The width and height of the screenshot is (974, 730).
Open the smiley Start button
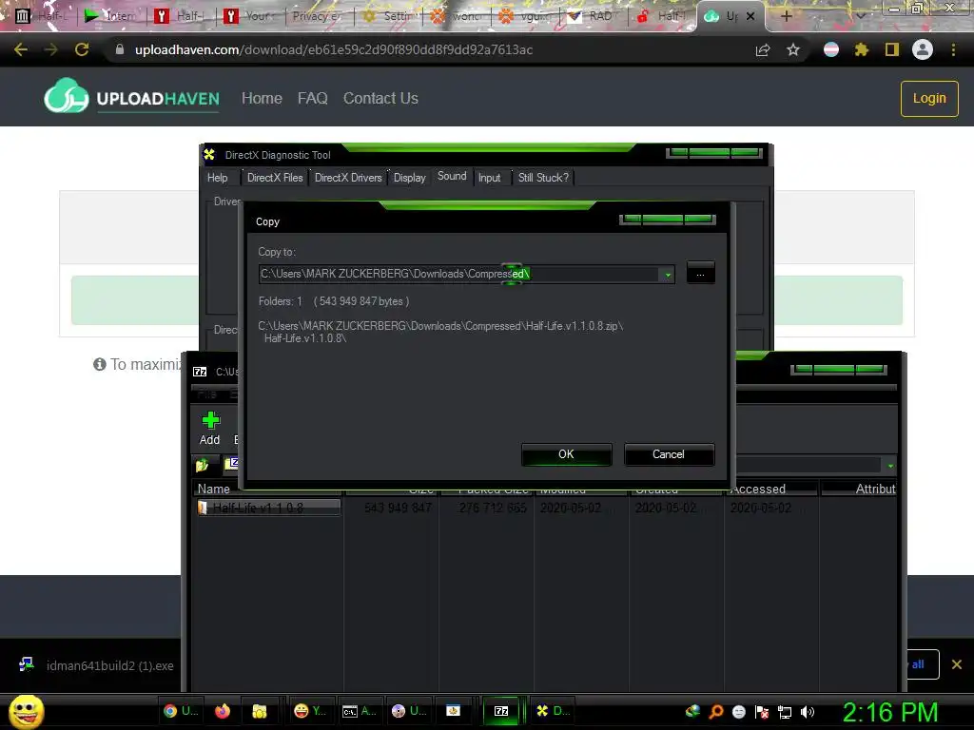coord(26,711)
